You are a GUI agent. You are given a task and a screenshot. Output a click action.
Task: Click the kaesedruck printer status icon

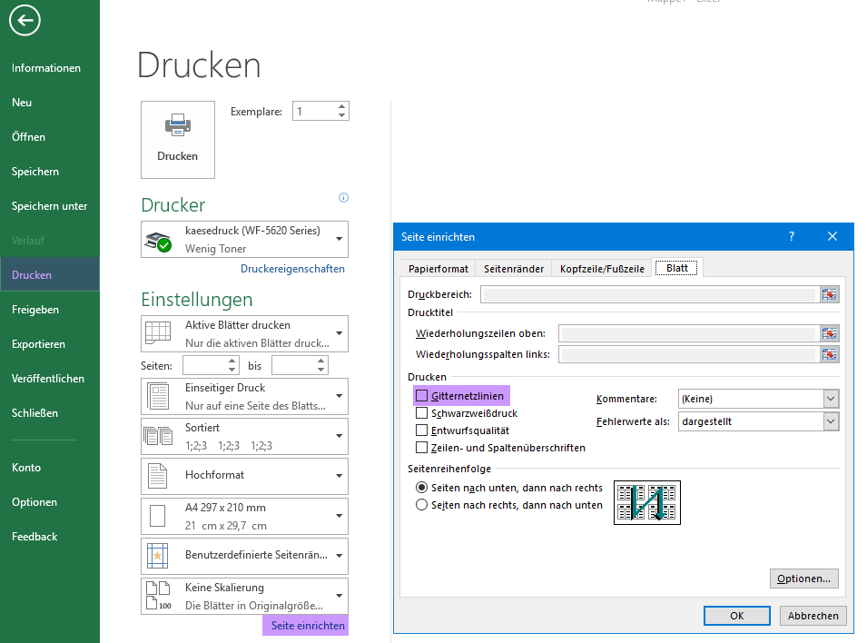158,242
